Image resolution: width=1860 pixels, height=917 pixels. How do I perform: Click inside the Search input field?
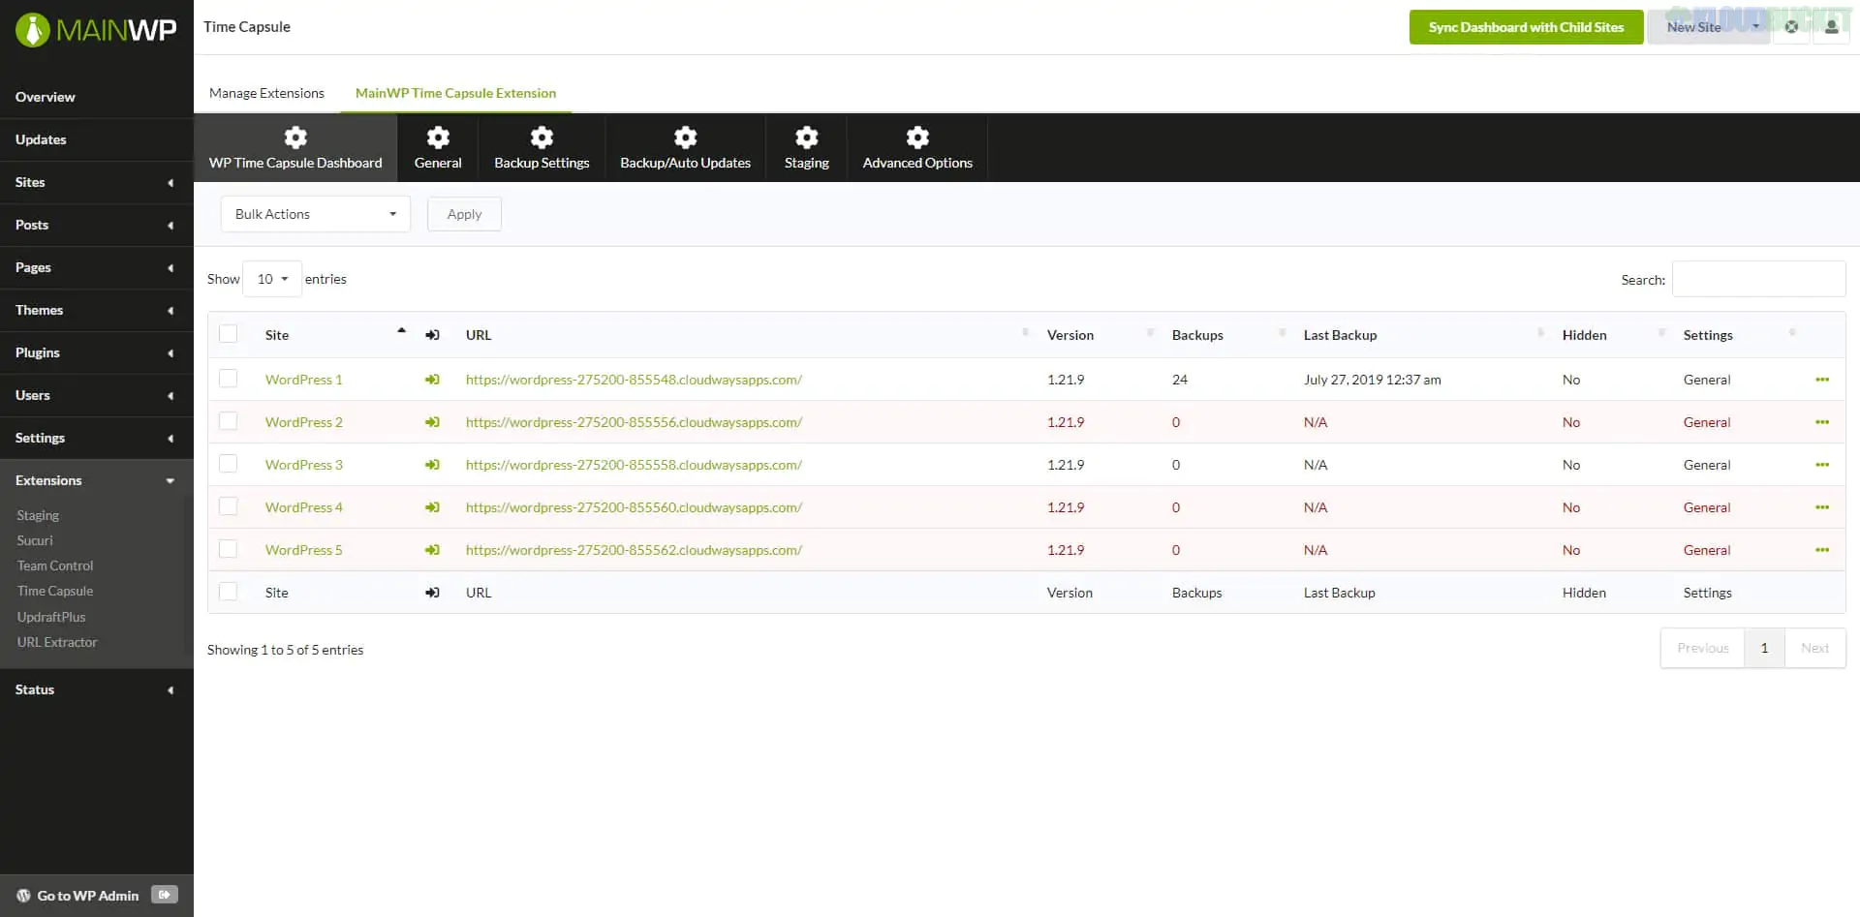point(1757,279)
